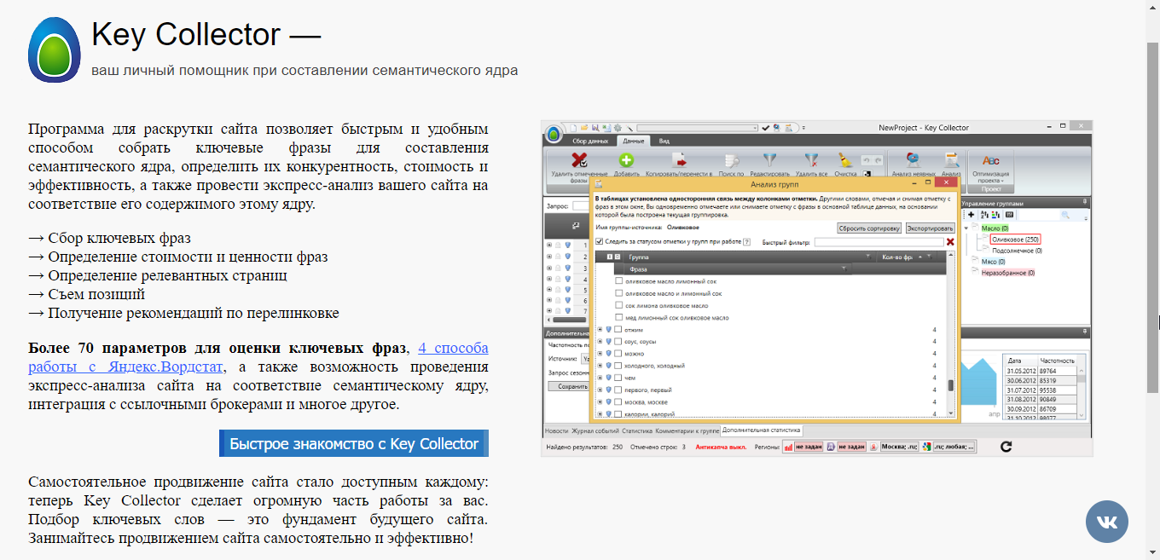Click the 'Сохранить' button
Image resolution: width=1160 pixels, height=560 pixels.
[567, 386]
